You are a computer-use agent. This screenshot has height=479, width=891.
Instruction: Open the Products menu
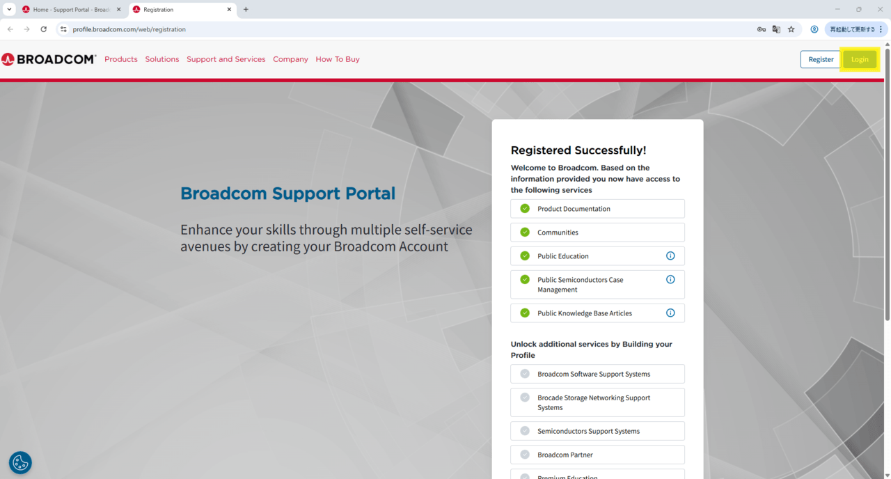121,59
